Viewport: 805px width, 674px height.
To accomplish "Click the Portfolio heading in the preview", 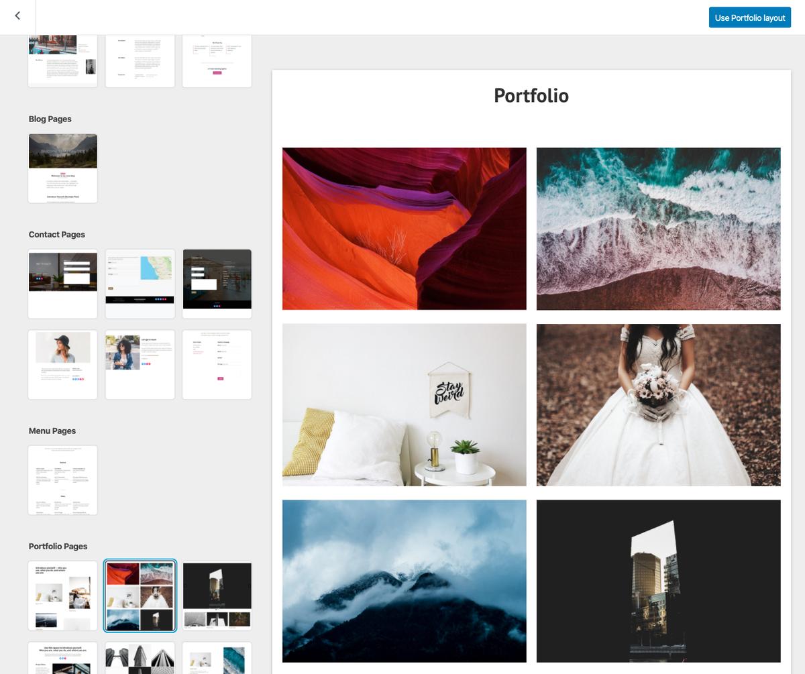I will click(531, 95).
